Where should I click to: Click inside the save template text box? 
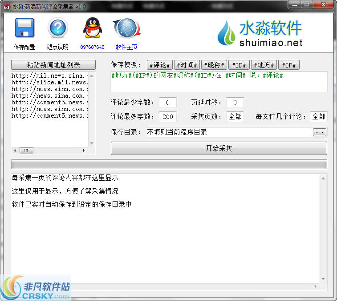tap(219, 82)
